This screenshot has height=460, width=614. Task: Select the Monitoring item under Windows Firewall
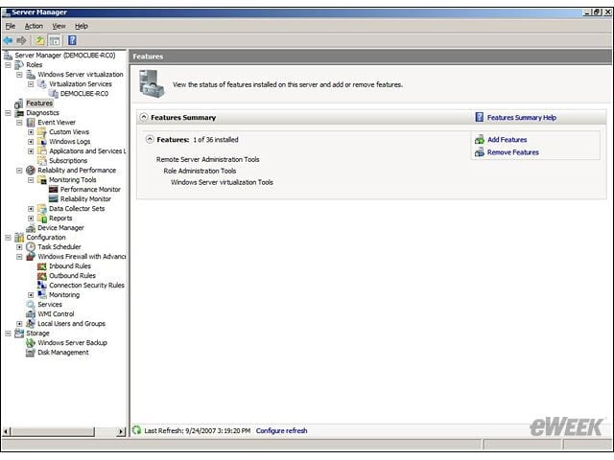coord(64,295)
